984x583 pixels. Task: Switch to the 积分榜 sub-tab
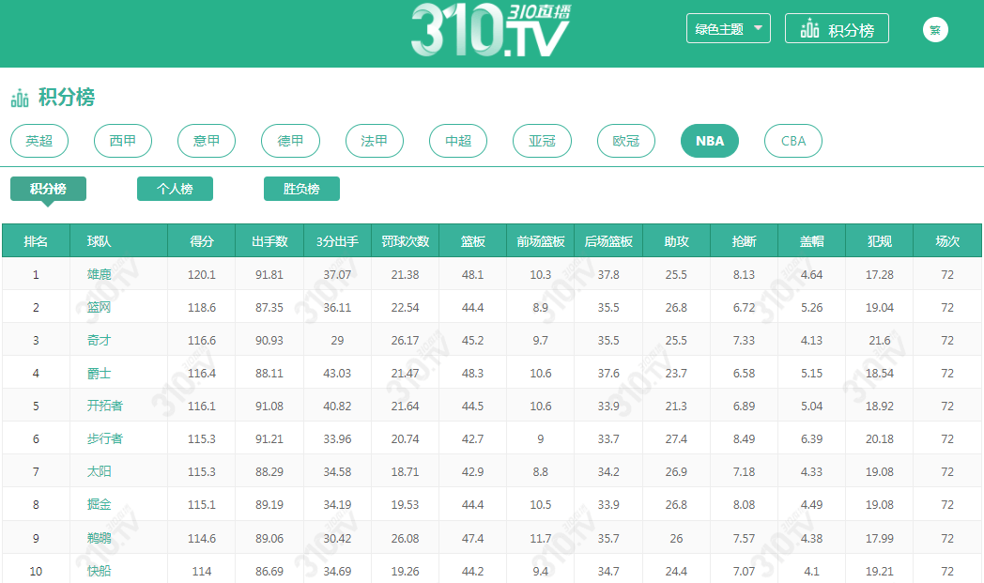pos(48,189)
